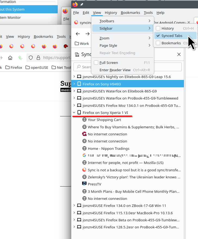Open the File menu in the front window

76,13
